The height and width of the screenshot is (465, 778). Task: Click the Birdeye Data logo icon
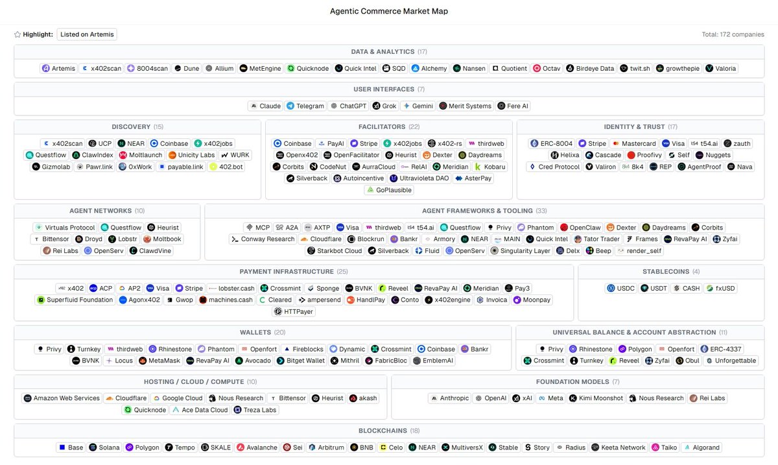(571, 68)
